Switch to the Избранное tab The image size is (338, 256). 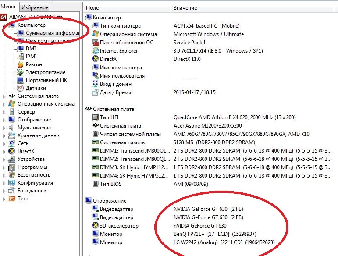coord(35,7)
